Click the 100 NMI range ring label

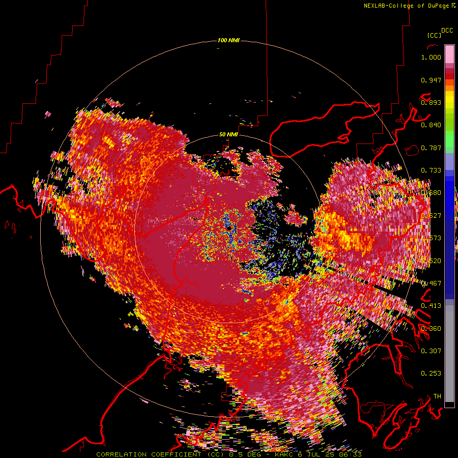coord(228,40)
